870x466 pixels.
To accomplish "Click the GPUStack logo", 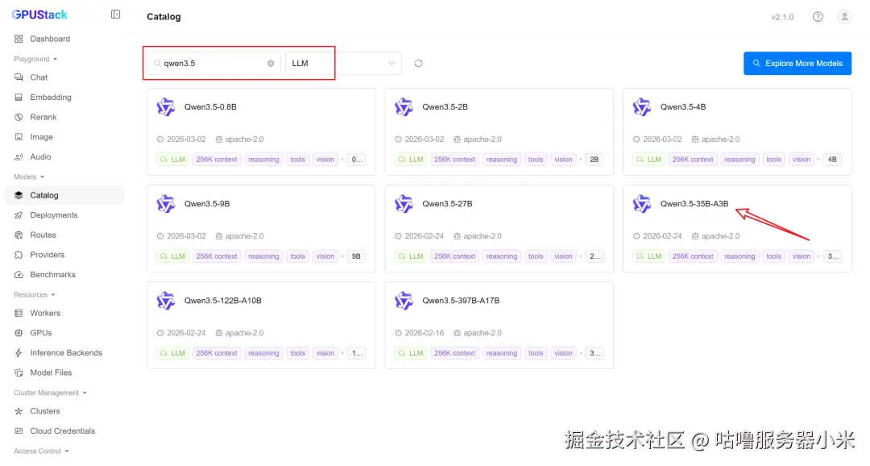I will pos(39,15).
